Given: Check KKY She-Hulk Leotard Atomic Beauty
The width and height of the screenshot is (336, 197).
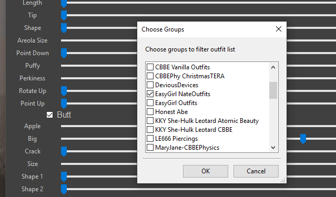Looking at the screenshot, I should click(x=150, y=121).
